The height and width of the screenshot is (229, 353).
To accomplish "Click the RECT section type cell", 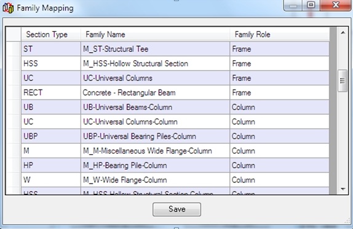I will click(x=51, y=93).
